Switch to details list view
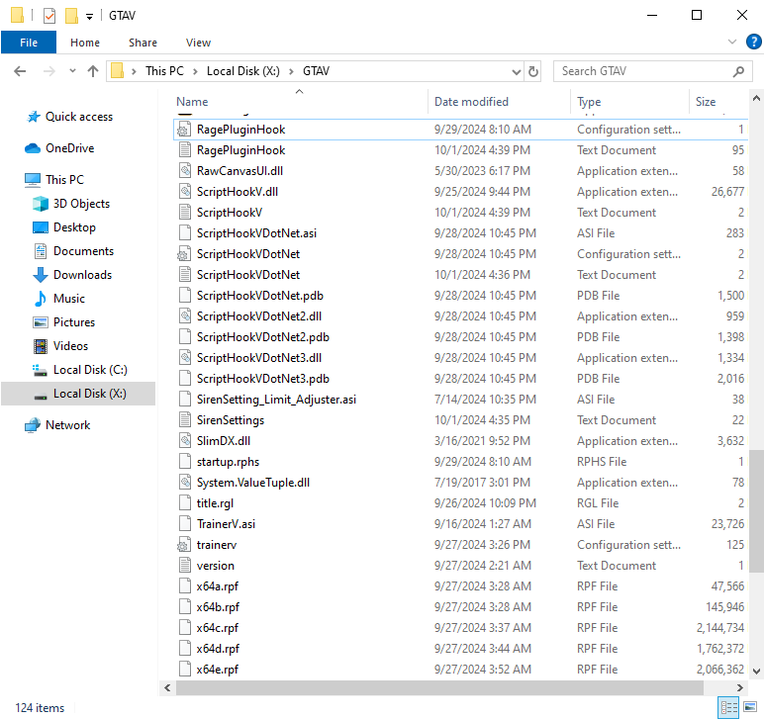The height and width of the screenshot is (719, 764). coord(729,707)
